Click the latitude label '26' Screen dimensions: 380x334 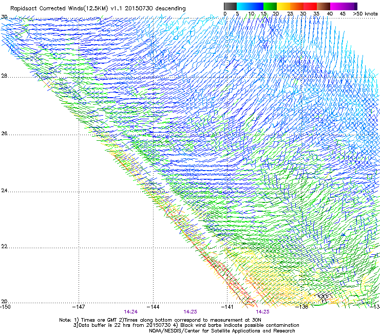tap(4, 134)
